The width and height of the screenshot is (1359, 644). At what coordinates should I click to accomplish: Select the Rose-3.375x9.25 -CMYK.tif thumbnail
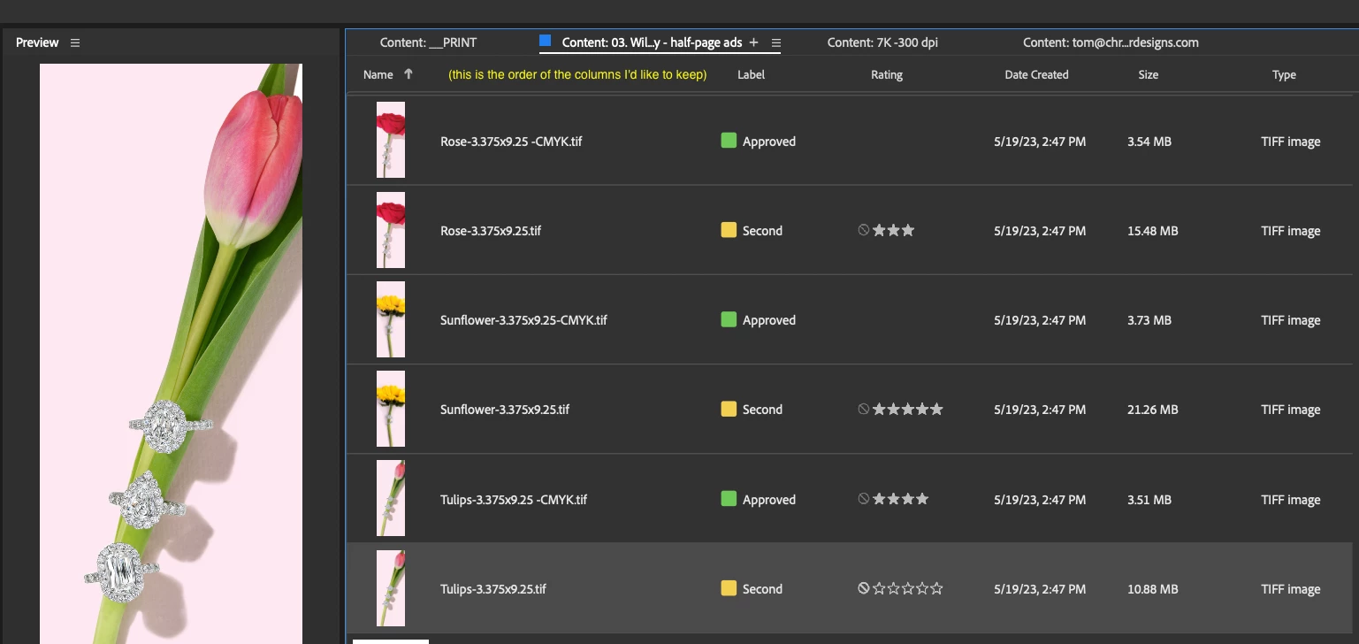[391, 140]
